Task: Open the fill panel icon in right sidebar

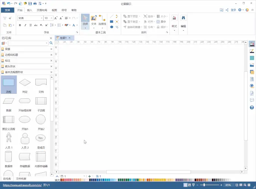Action: pyautogui.click(x=252, y=44)
